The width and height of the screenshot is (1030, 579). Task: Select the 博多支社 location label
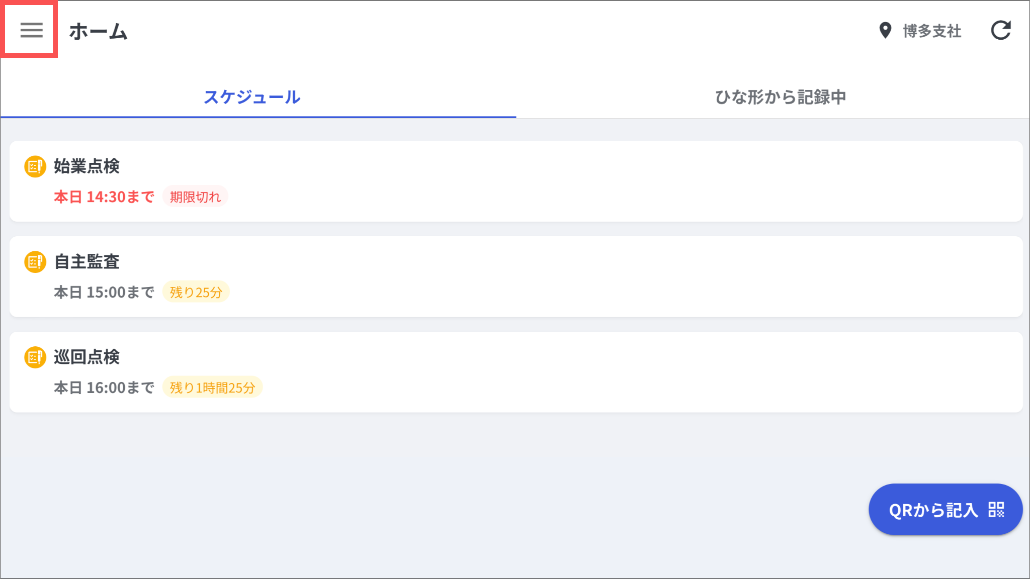tap(932, 31)
